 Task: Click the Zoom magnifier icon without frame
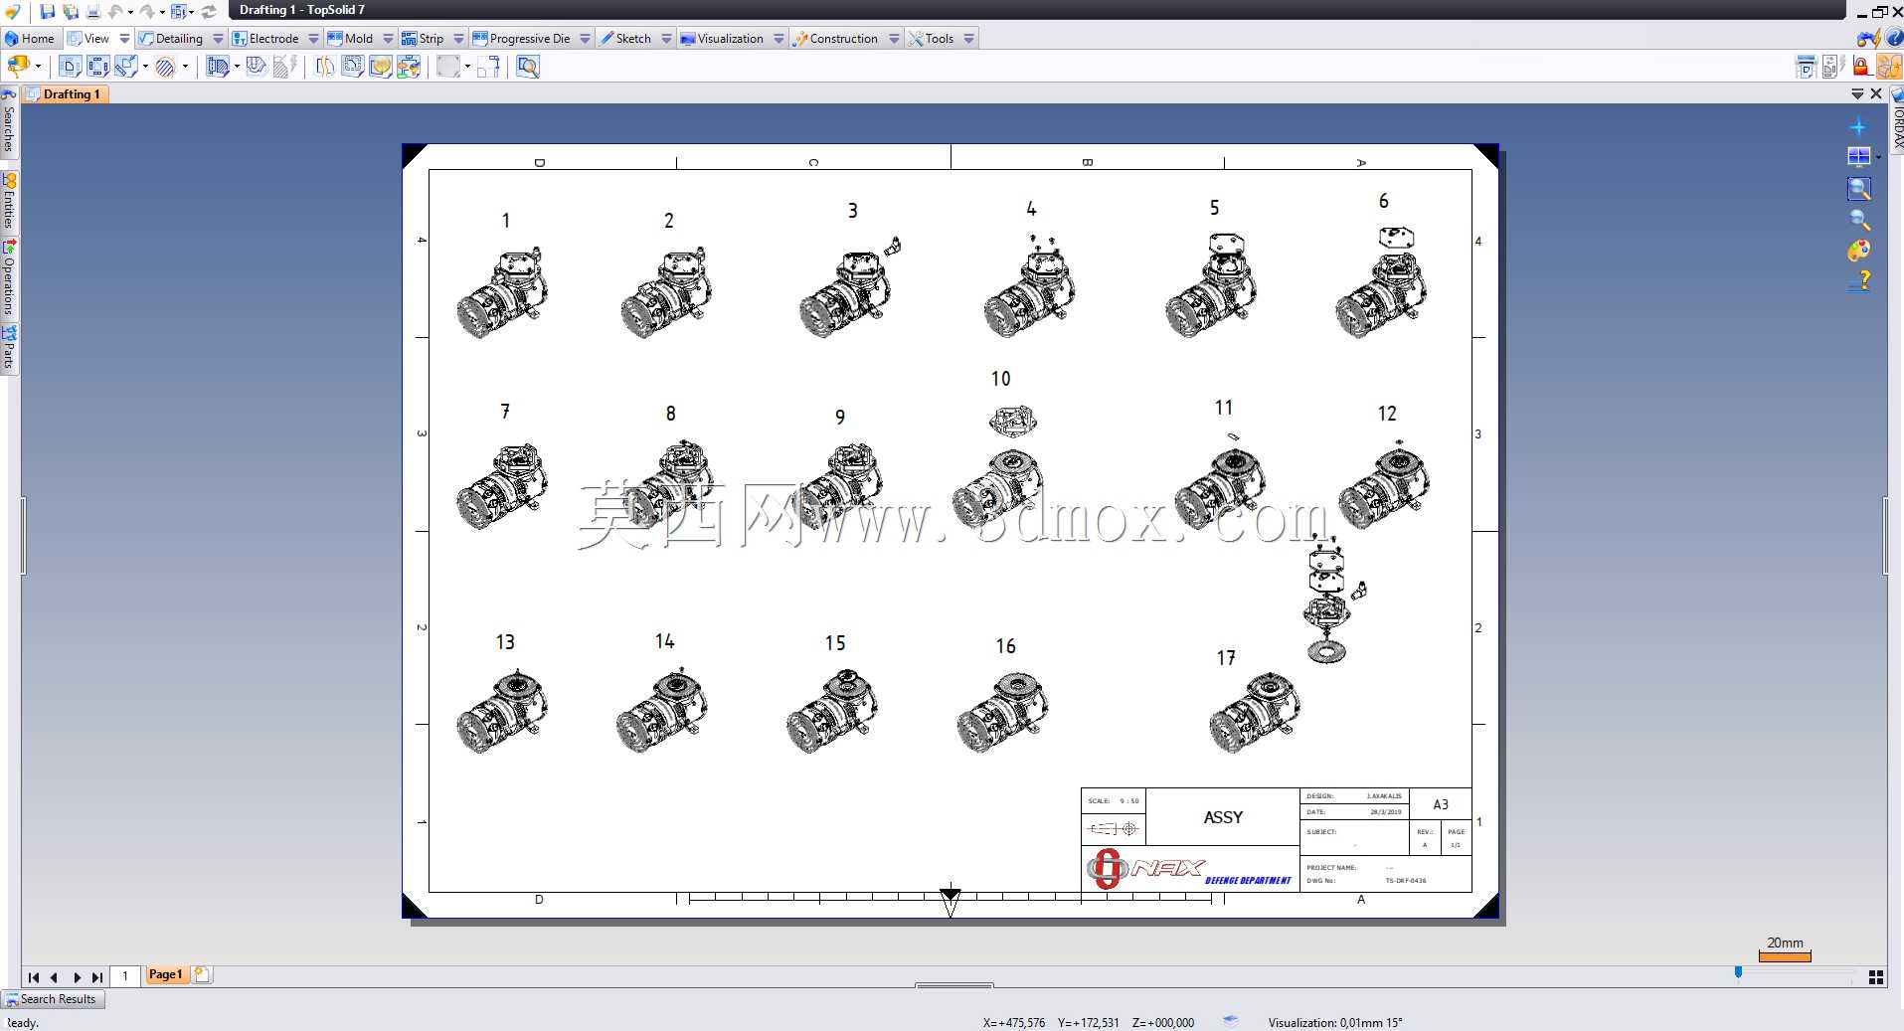(1859, 220)
